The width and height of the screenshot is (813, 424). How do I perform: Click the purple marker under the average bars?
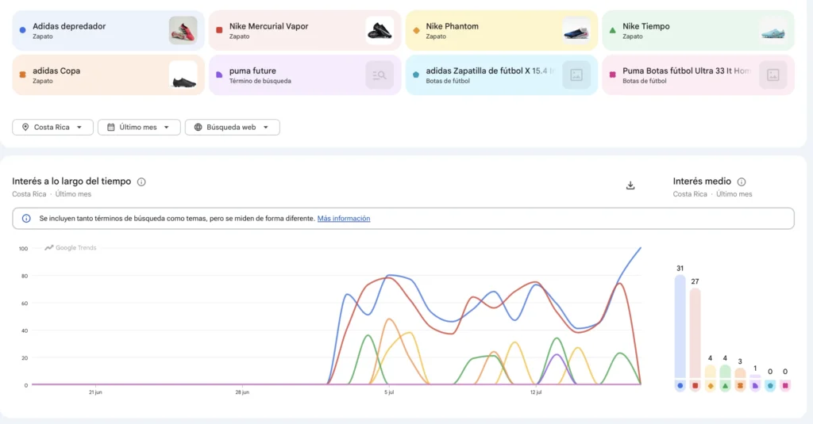[x=755, y=386]
